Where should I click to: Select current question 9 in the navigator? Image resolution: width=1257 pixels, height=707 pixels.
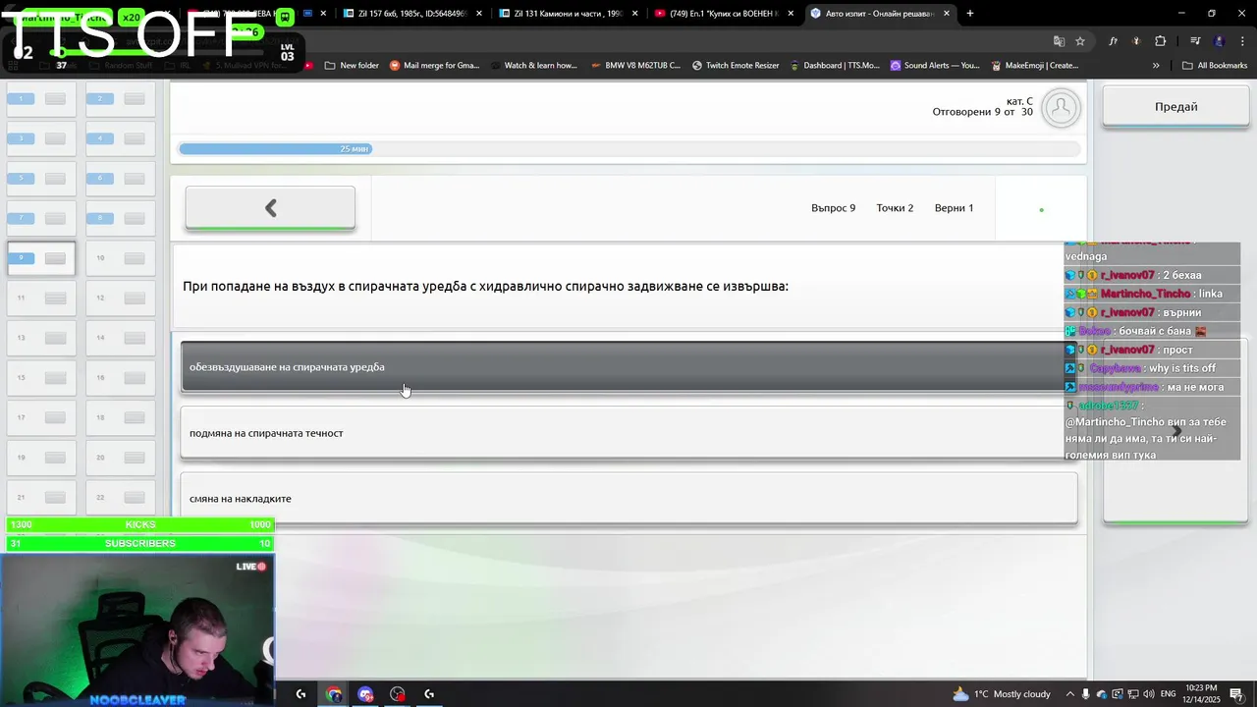pyautogui.click(x=41, y=258)
